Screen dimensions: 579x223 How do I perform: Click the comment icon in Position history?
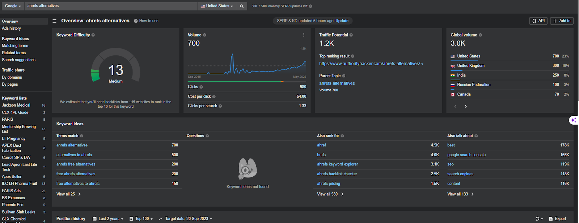coord(539,219)
